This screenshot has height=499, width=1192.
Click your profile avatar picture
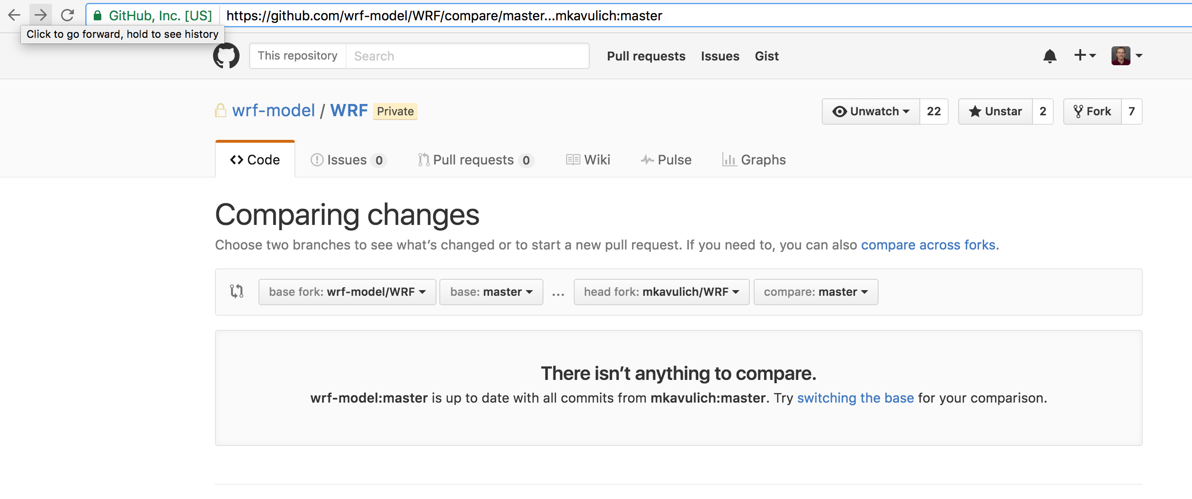pos(1122,56)
